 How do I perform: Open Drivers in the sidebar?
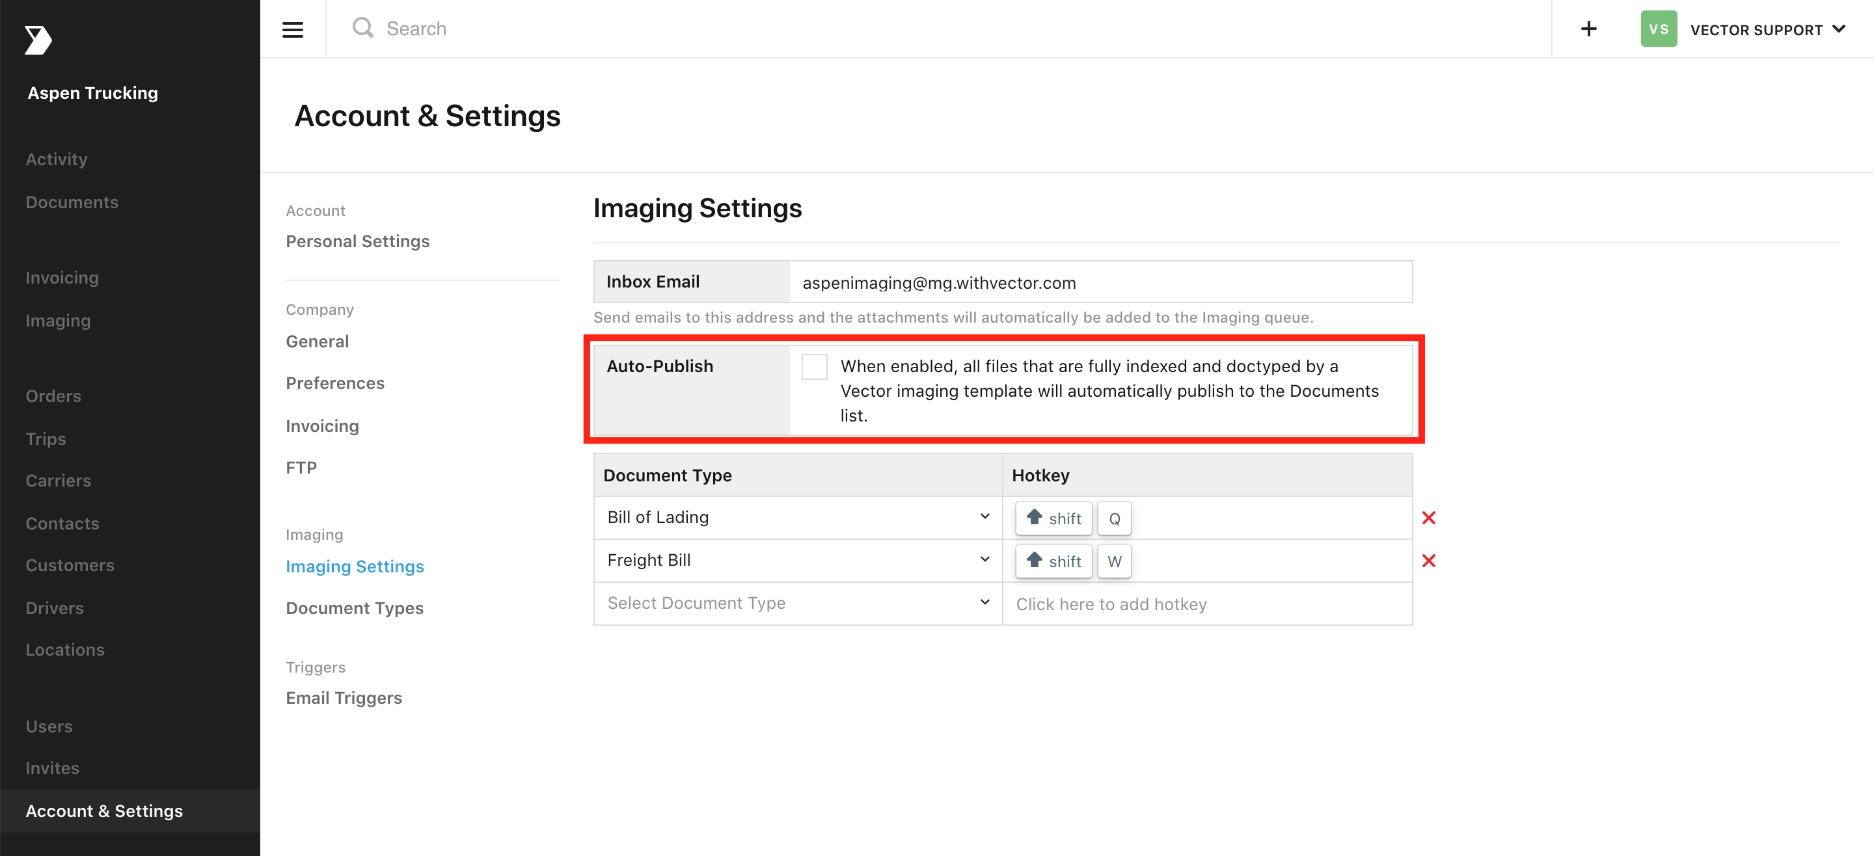click(x=55, y=608)
